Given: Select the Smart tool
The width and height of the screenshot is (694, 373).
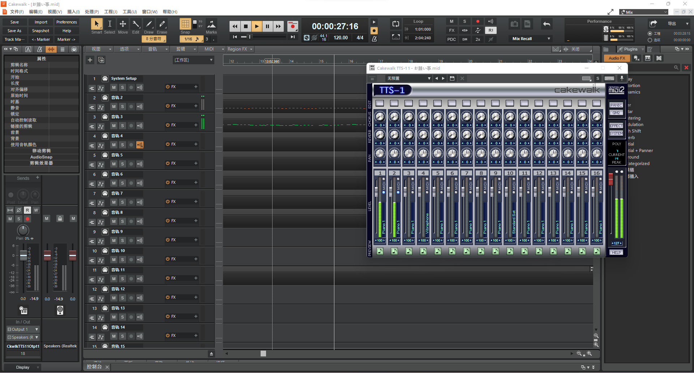Looking at the screenshot, I should pyautogui.click(x=96, y=24).
